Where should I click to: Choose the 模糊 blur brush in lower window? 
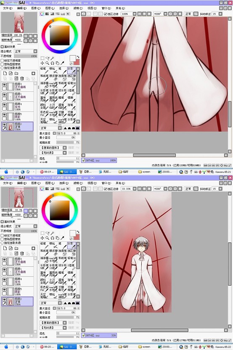coord(71,274)
